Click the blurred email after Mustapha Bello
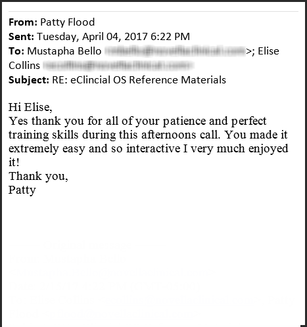 point(175,51)
